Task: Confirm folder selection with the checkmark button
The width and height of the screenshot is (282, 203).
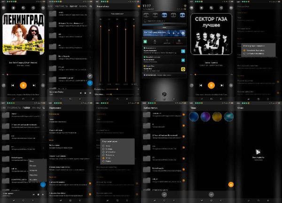Action: [164, 195]
